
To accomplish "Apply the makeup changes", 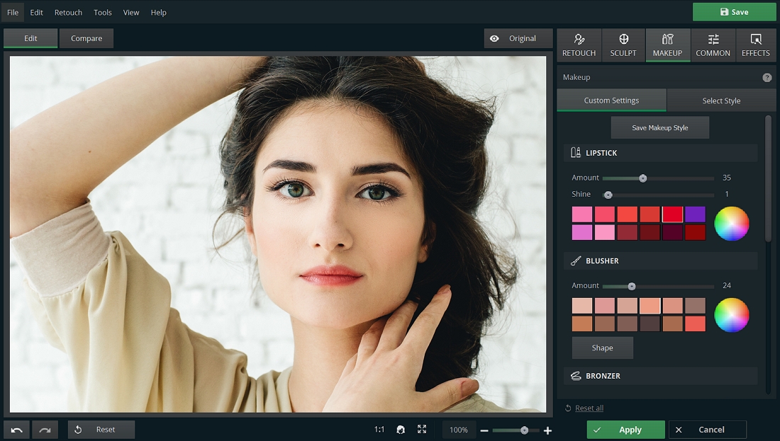I will click(626, 430).
